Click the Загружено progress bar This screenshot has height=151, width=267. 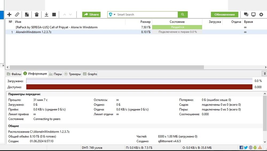tap(139, 81)
